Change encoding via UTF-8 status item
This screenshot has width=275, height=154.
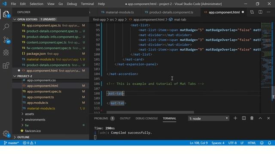click(x=232, y=143)
